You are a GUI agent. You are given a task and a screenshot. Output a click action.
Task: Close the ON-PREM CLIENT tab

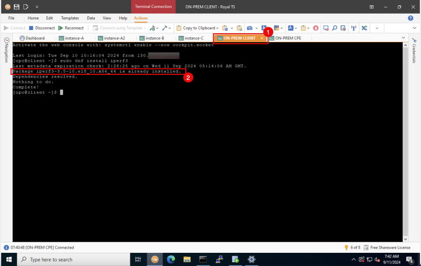pyautogui.click(x=262, y=38)
